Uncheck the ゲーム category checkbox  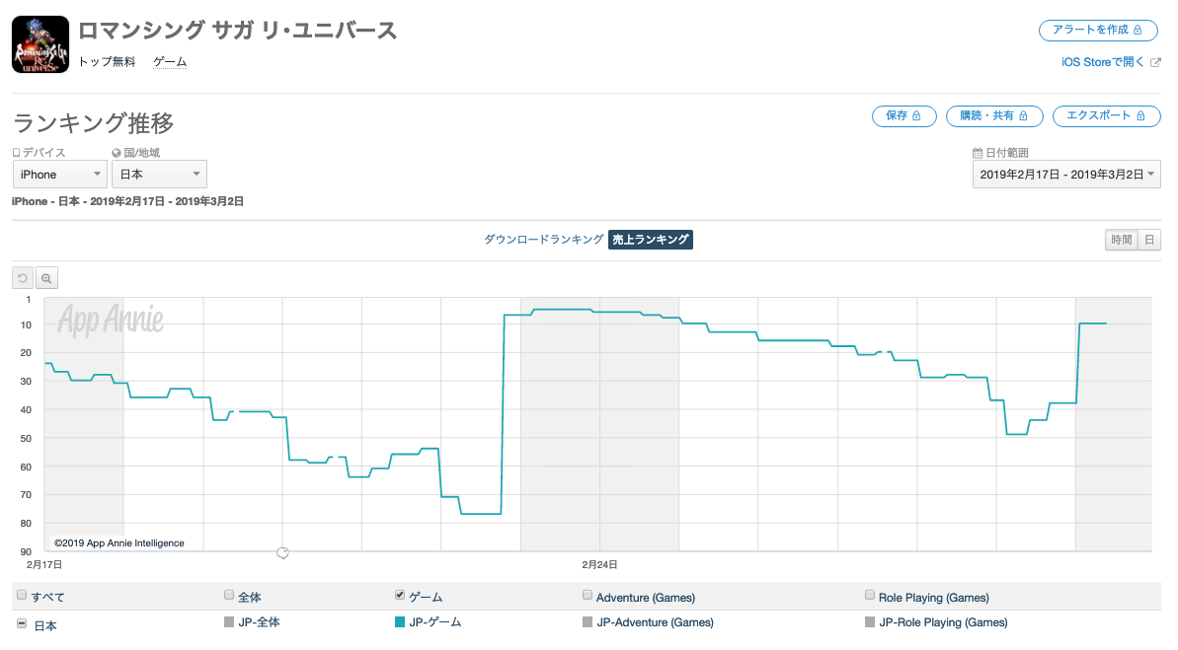click(400, 595)
